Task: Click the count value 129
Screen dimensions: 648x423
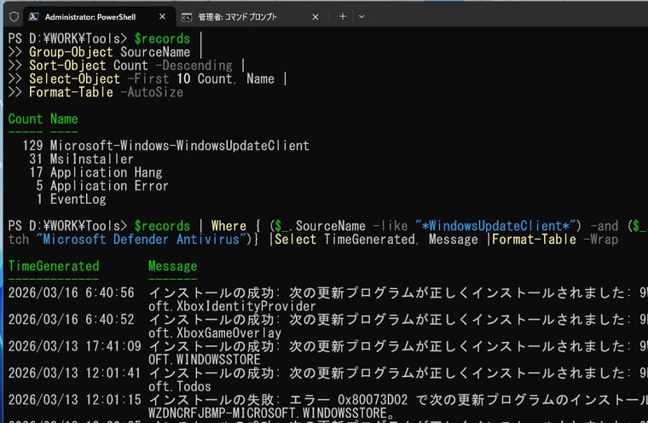Action: coord(32,146)
